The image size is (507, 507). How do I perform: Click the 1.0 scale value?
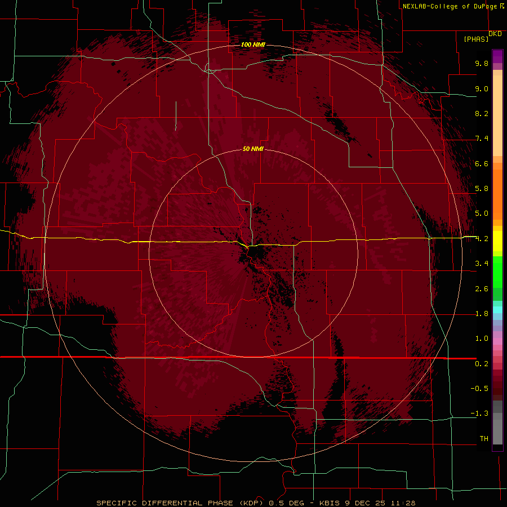[482, 339]
